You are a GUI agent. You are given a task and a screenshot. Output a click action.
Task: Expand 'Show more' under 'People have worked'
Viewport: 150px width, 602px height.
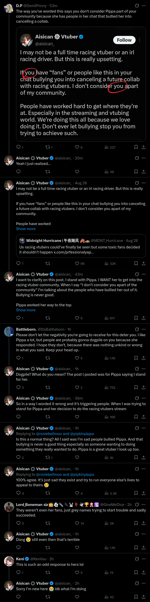26,229
